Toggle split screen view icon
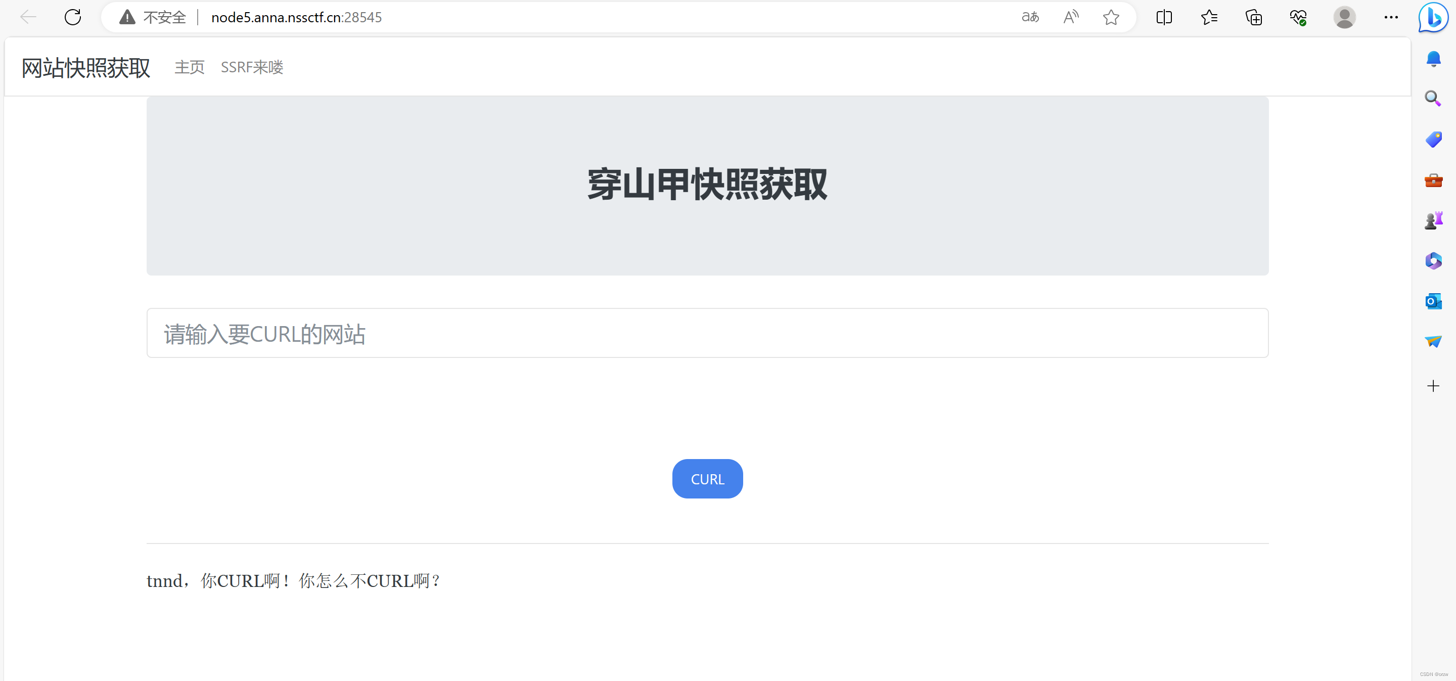The width and height of the screenshot is (1456, 681). click(x=1164, y=18)
